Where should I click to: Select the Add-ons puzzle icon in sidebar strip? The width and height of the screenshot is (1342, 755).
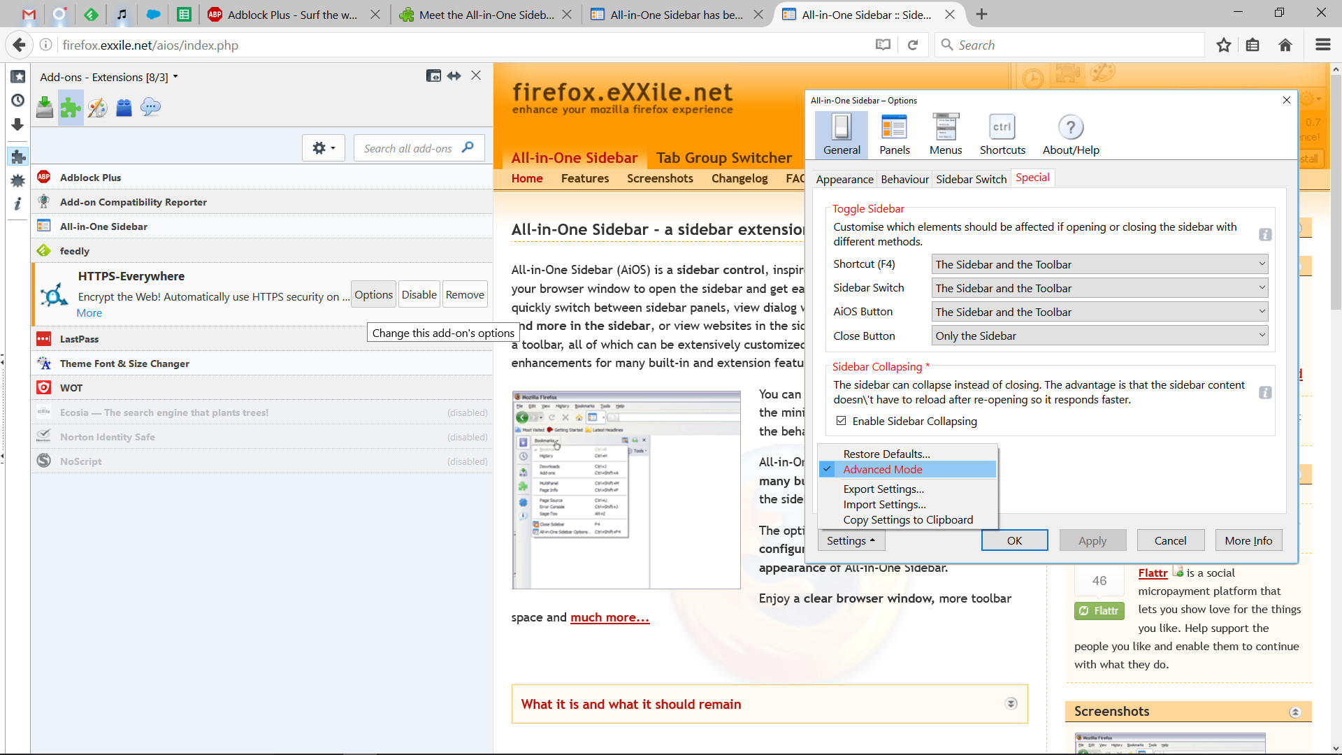(x=18, y=157)
